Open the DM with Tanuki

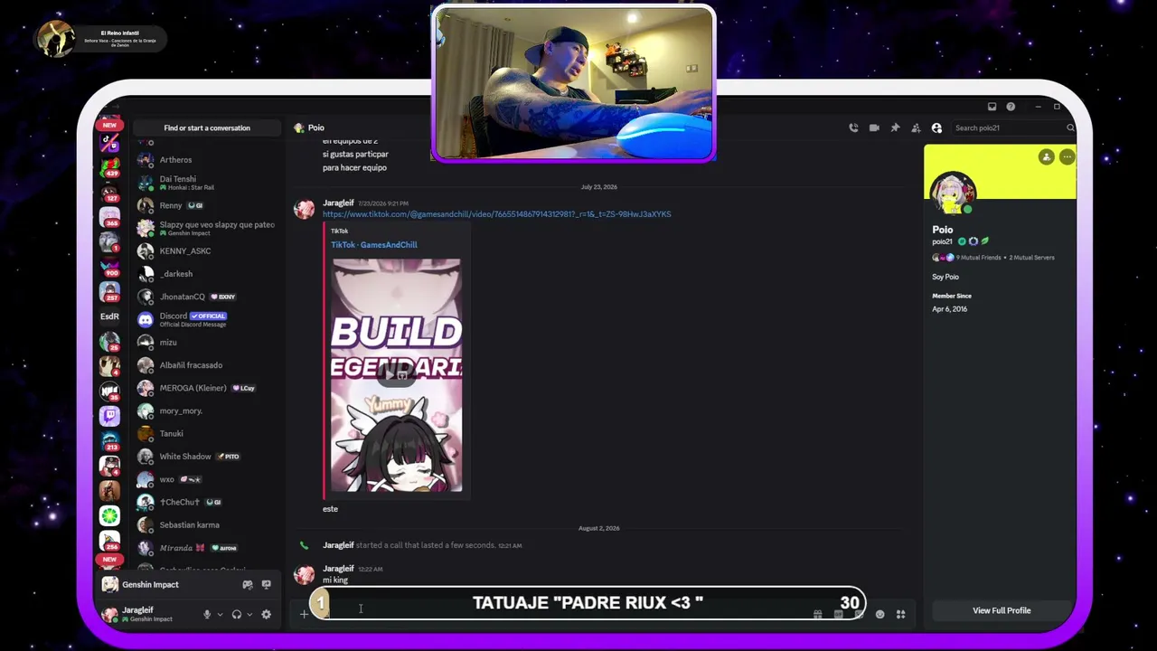coord(206,433)
